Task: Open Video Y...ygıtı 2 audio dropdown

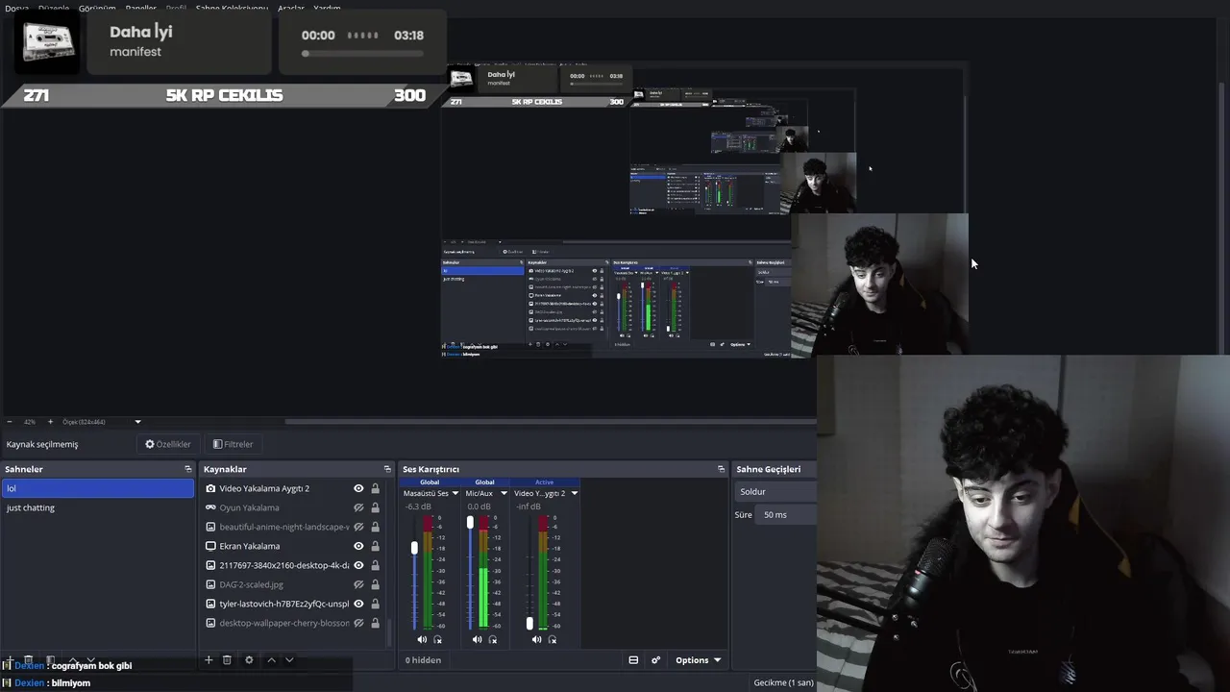Action: coord(574,493)
